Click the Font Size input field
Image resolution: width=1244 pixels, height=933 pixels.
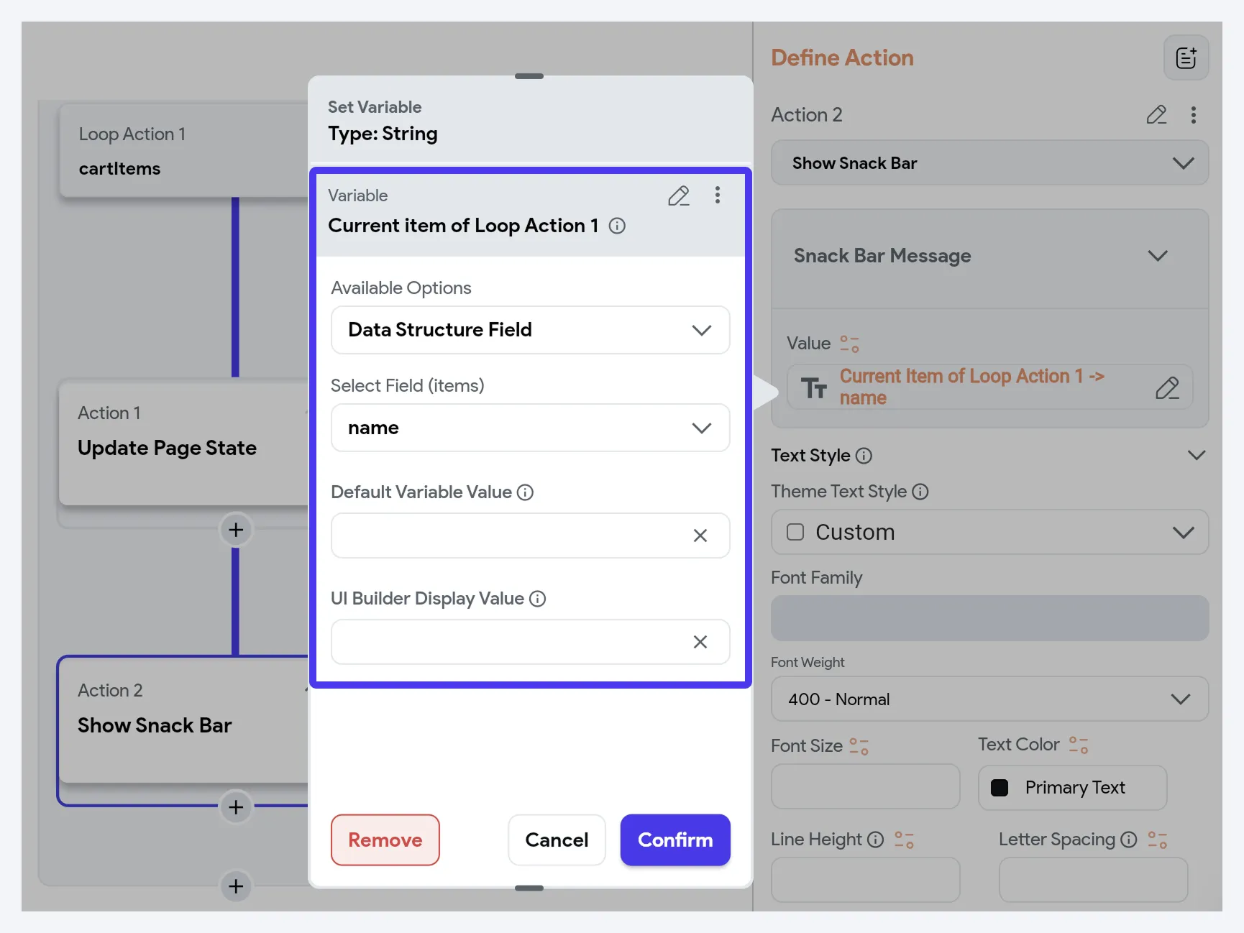click(866, 786)
